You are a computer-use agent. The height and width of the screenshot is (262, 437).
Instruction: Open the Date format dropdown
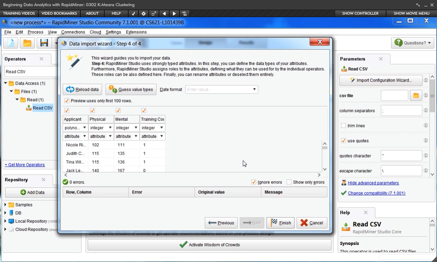[254, 89]
